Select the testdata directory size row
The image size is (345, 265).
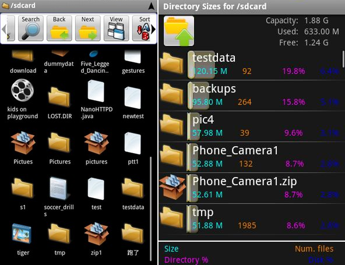251,64
